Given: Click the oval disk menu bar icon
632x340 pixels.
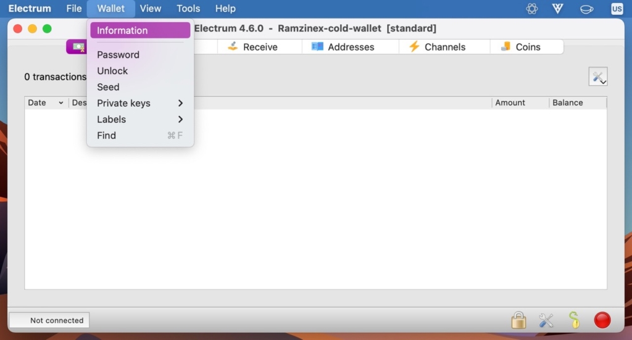Looking at the screenshot, I should tap(586, 9).
